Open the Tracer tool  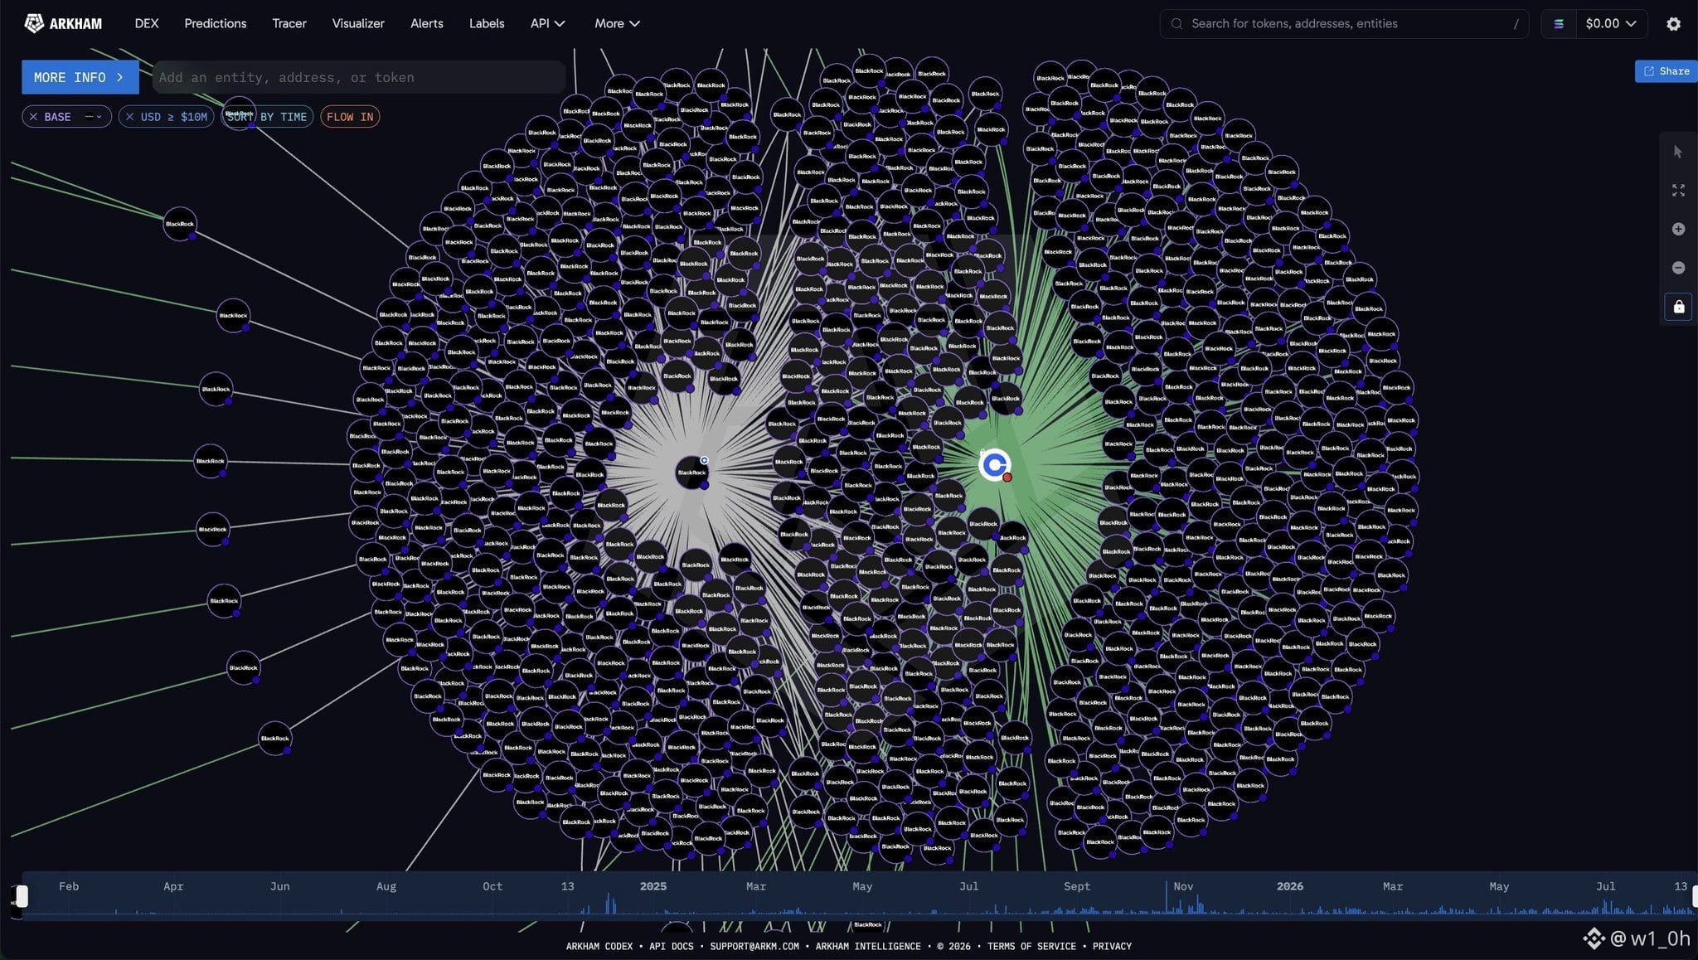(289, 23)
